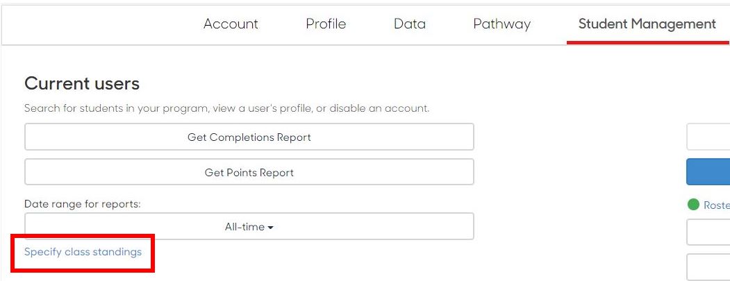This screenshot has height=281, width=730.
Task: Click Get Points Report button
Action: click(249, 172)
